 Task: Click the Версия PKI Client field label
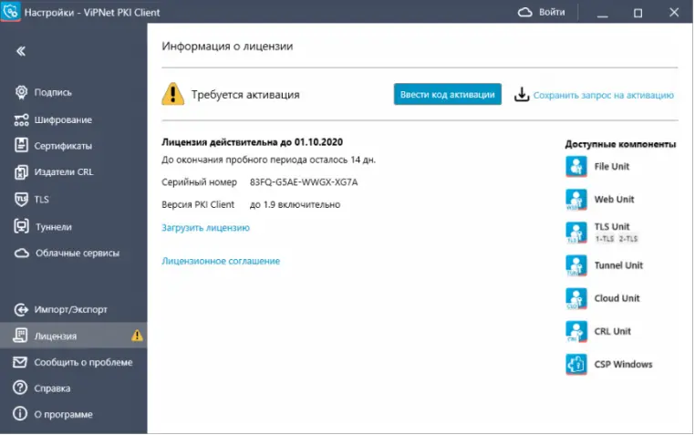click(198, 204)
